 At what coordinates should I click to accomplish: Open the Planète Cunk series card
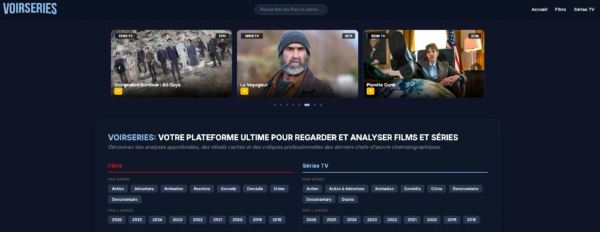(424, 64)
